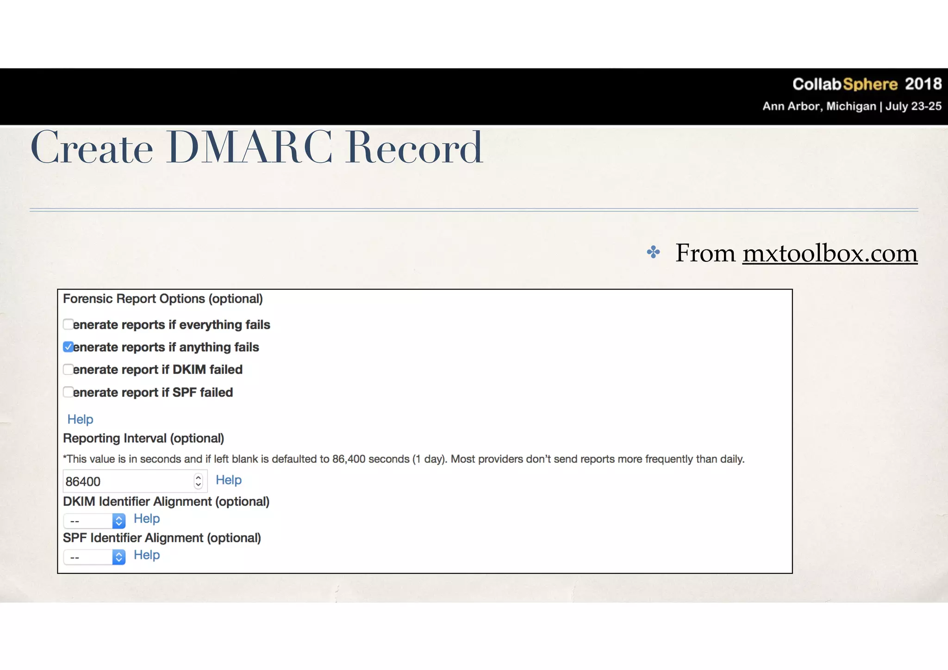Click the DKIM Identifier Alignment (optional) label
This screenshot has width=948, height=670.
(x=166, y=502)
